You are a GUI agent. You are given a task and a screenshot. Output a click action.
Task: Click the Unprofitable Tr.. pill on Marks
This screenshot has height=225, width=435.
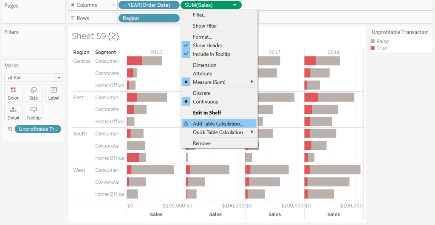pos(38,129)
